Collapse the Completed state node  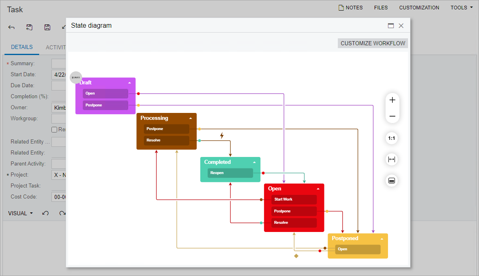point(254,162)
